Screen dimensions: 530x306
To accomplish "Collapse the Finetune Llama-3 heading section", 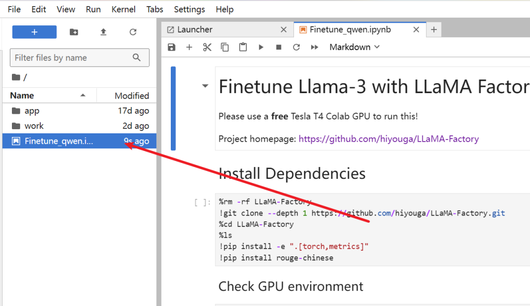I will (205, 86).
